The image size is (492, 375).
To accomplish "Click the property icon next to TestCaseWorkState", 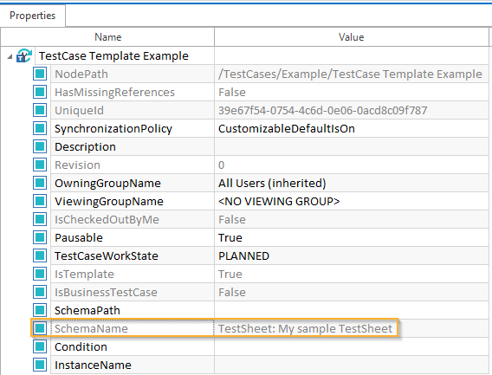I will (40, 255).
